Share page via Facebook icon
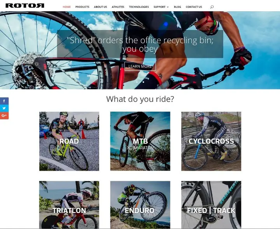280x229 pixels. 4,101
